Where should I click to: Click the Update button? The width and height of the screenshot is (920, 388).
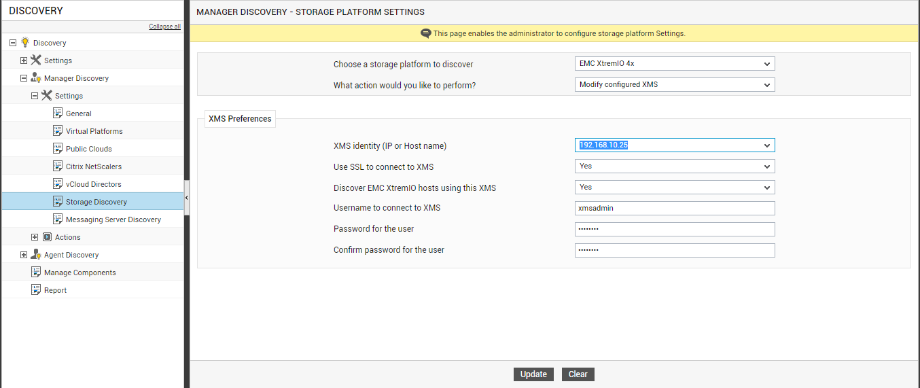point(533,374)
